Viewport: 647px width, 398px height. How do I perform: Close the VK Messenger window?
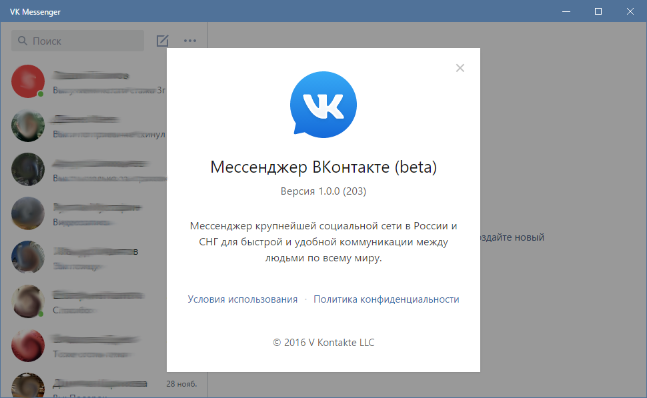[x=630, y=11]
